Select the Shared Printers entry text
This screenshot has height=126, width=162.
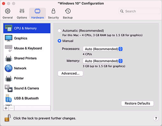click(25, 58)
